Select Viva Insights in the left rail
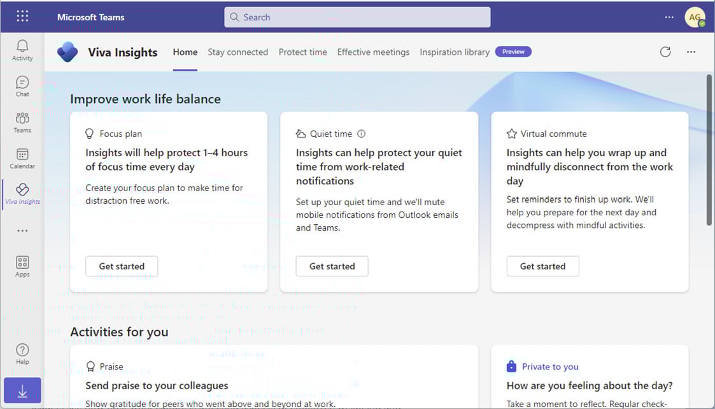This screenshot has width=715, height=409. pyautogui.click(x=22, y=194)
